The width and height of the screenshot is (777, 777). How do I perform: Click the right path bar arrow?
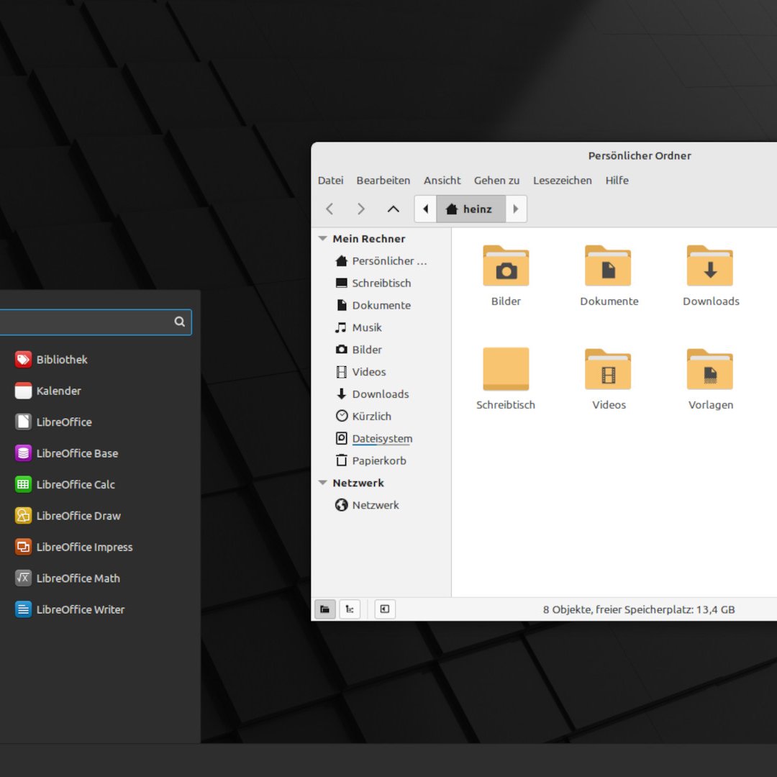tap(516, 209)
